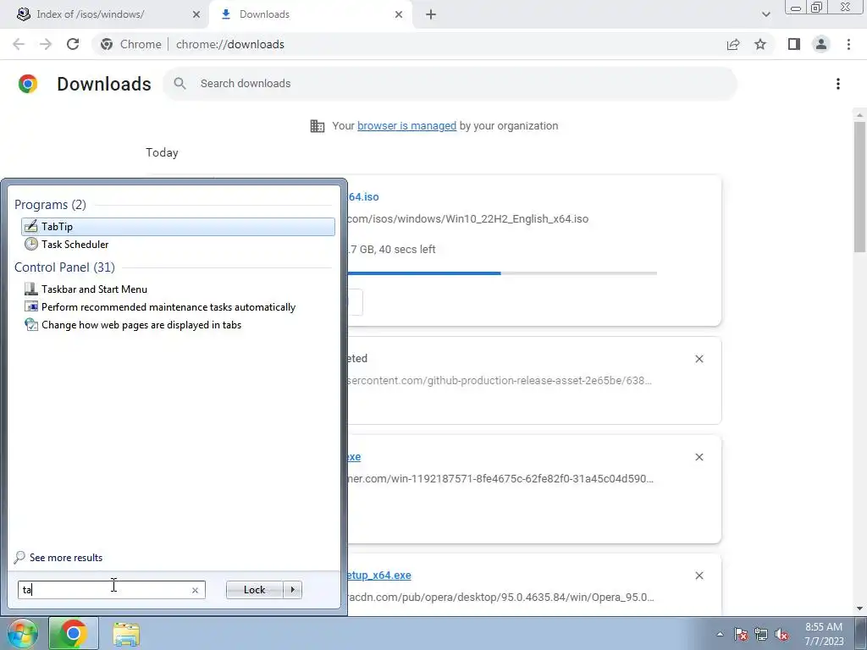Click the Control Panel (31) group header

64,267
